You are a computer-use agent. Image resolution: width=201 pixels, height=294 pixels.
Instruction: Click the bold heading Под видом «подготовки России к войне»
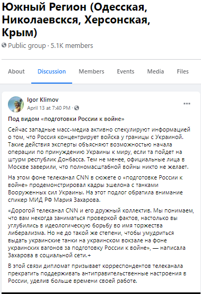pyautogui.click(x=66, y=119)
